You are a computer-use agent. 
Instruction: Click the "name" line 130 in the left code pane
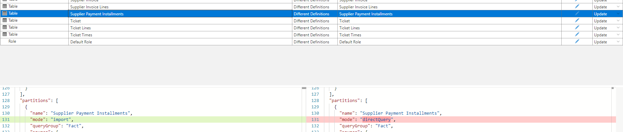81,113
